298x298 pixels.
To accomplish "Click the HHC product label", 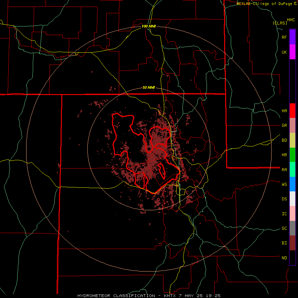I will tap(291, 20).
